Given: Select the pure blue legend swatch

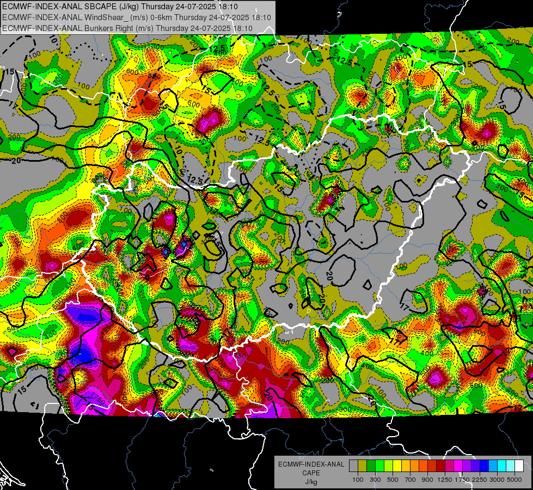Looking at the screenshot, I should 485,465.
